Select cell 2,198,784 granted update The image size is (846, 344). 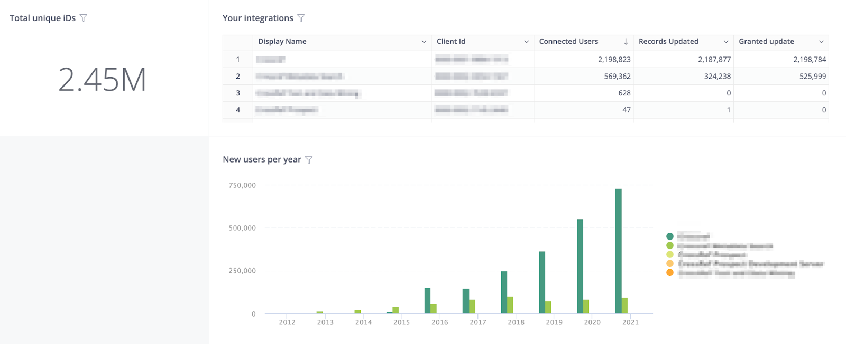tap(781, 60)
